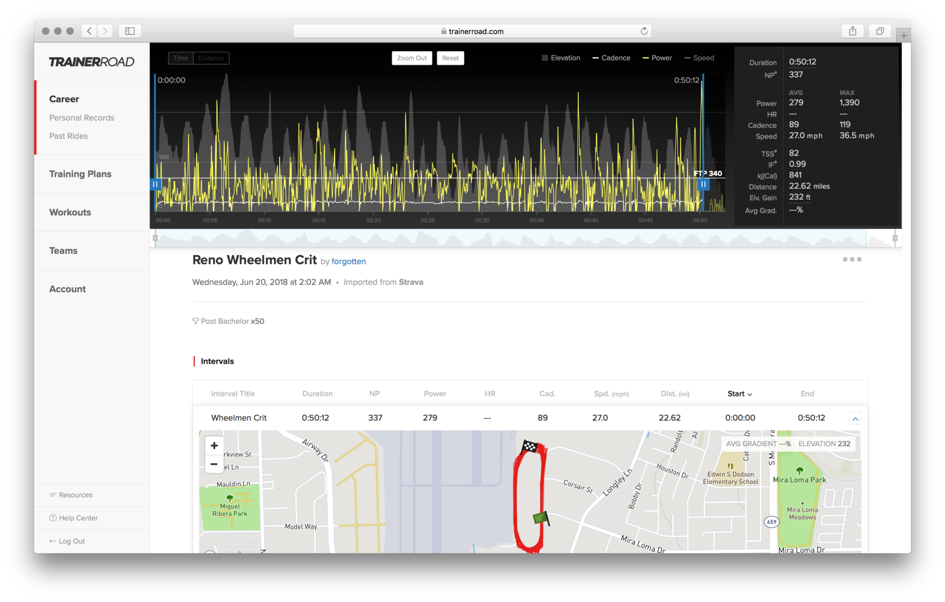This screenshot has height=602, width=945.
Task: Reset the chart zoom
Action: pyautogui.click(x=450, y=58)
